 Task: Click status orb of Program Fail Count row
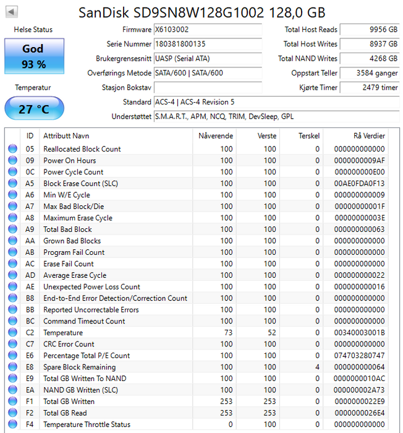(x=12, y=252)
